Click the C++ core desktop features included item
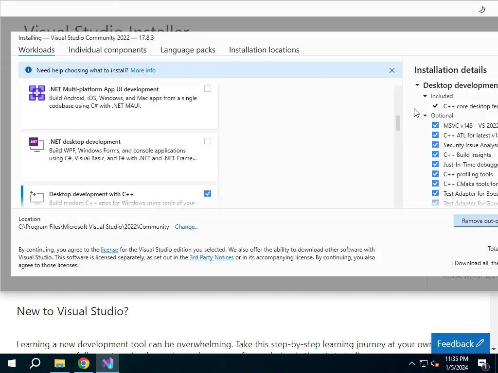 [x=470, y=106]
